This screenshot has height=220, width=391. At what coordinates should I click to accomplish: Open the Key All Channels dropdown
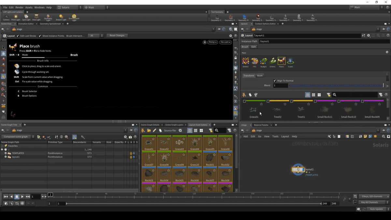point(374,202)
